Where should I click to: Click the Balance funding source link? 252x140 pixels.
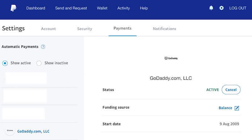pyautogui.click(x=225, y=108)
